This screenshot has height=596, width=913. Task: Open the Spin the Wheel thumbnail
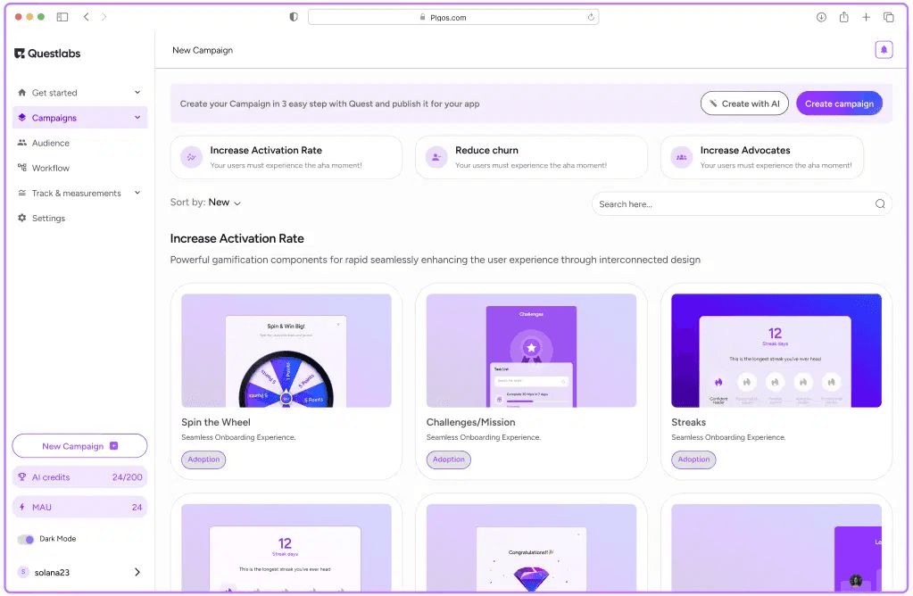point(286,351)
